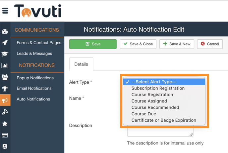Select Course Assigned in the dropdown

point(149,101)
